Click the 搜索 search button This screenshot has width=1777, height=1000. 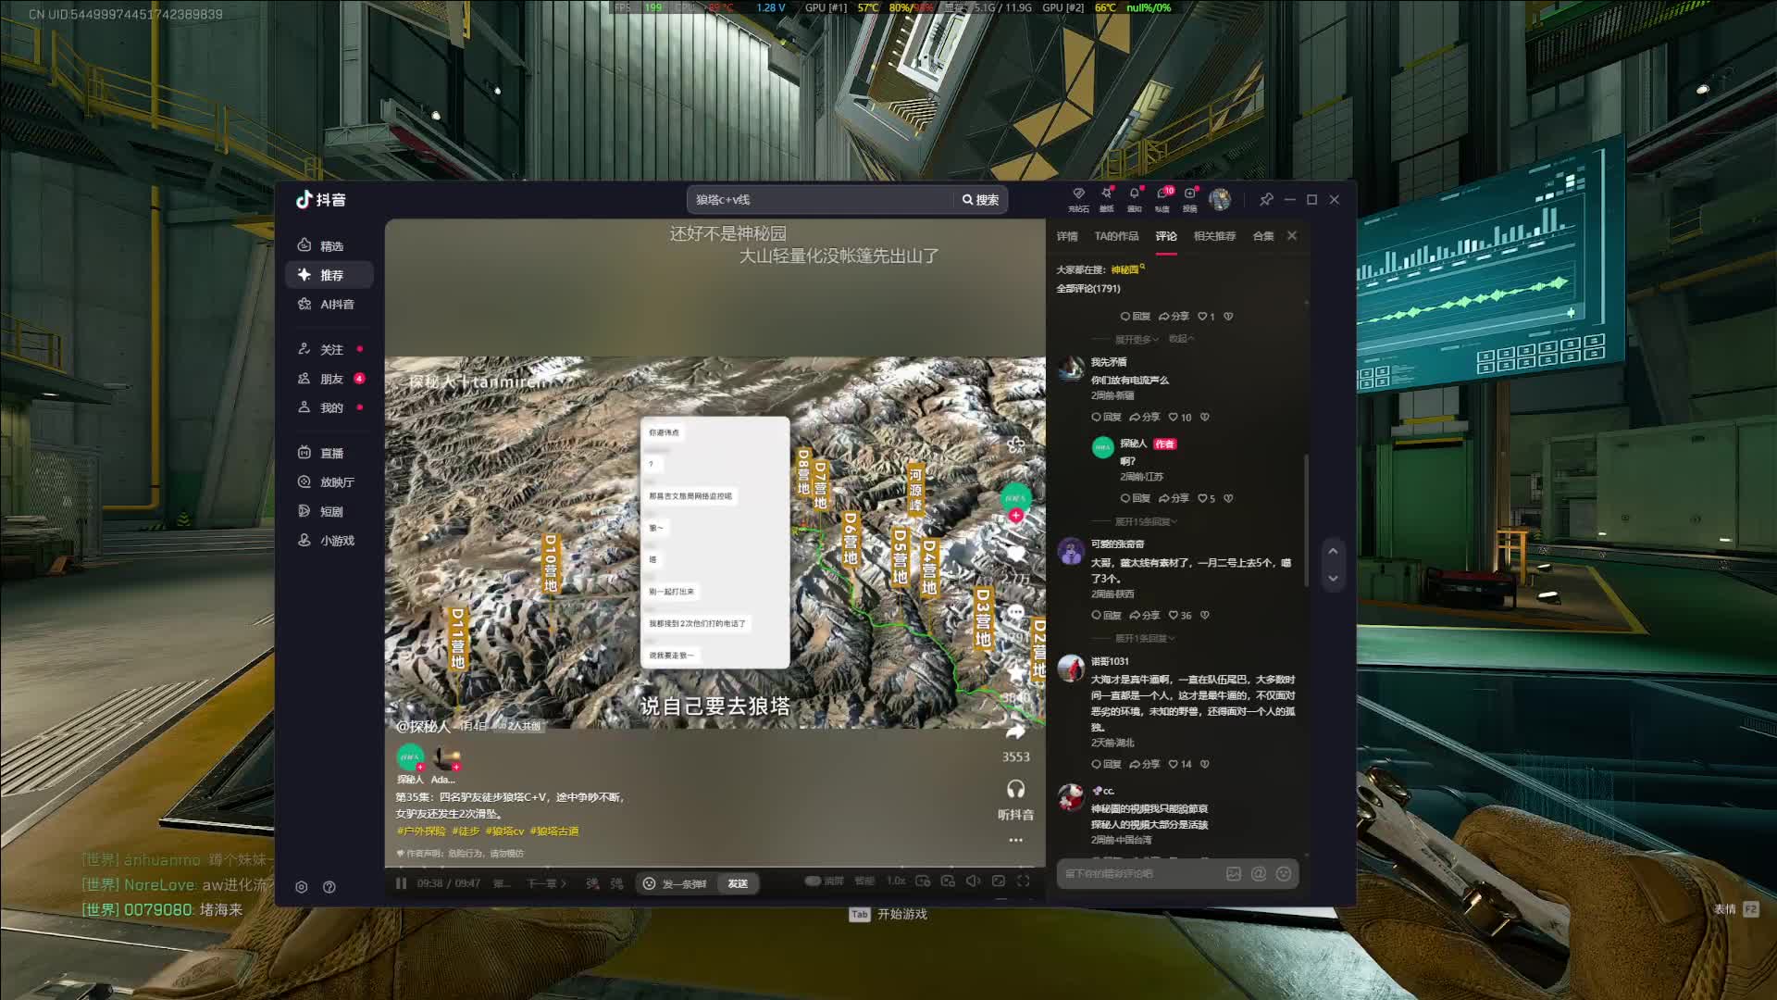pos(980,199)
